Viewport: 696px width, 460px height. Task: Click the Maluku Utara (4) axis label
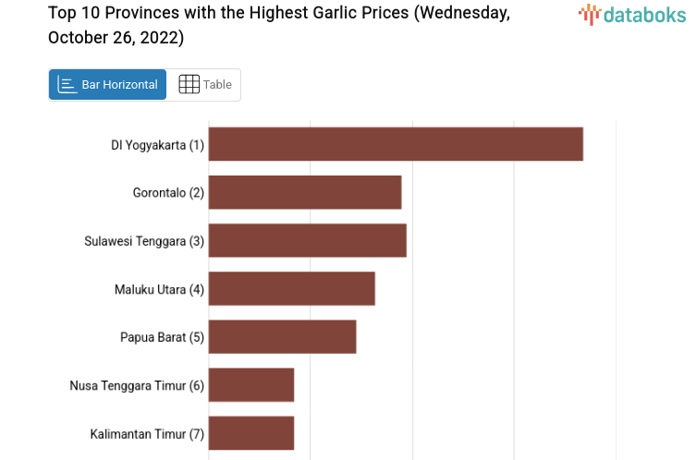pos(159,289)
